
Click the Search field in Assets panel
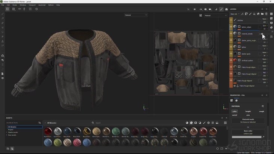pos(138,123)
